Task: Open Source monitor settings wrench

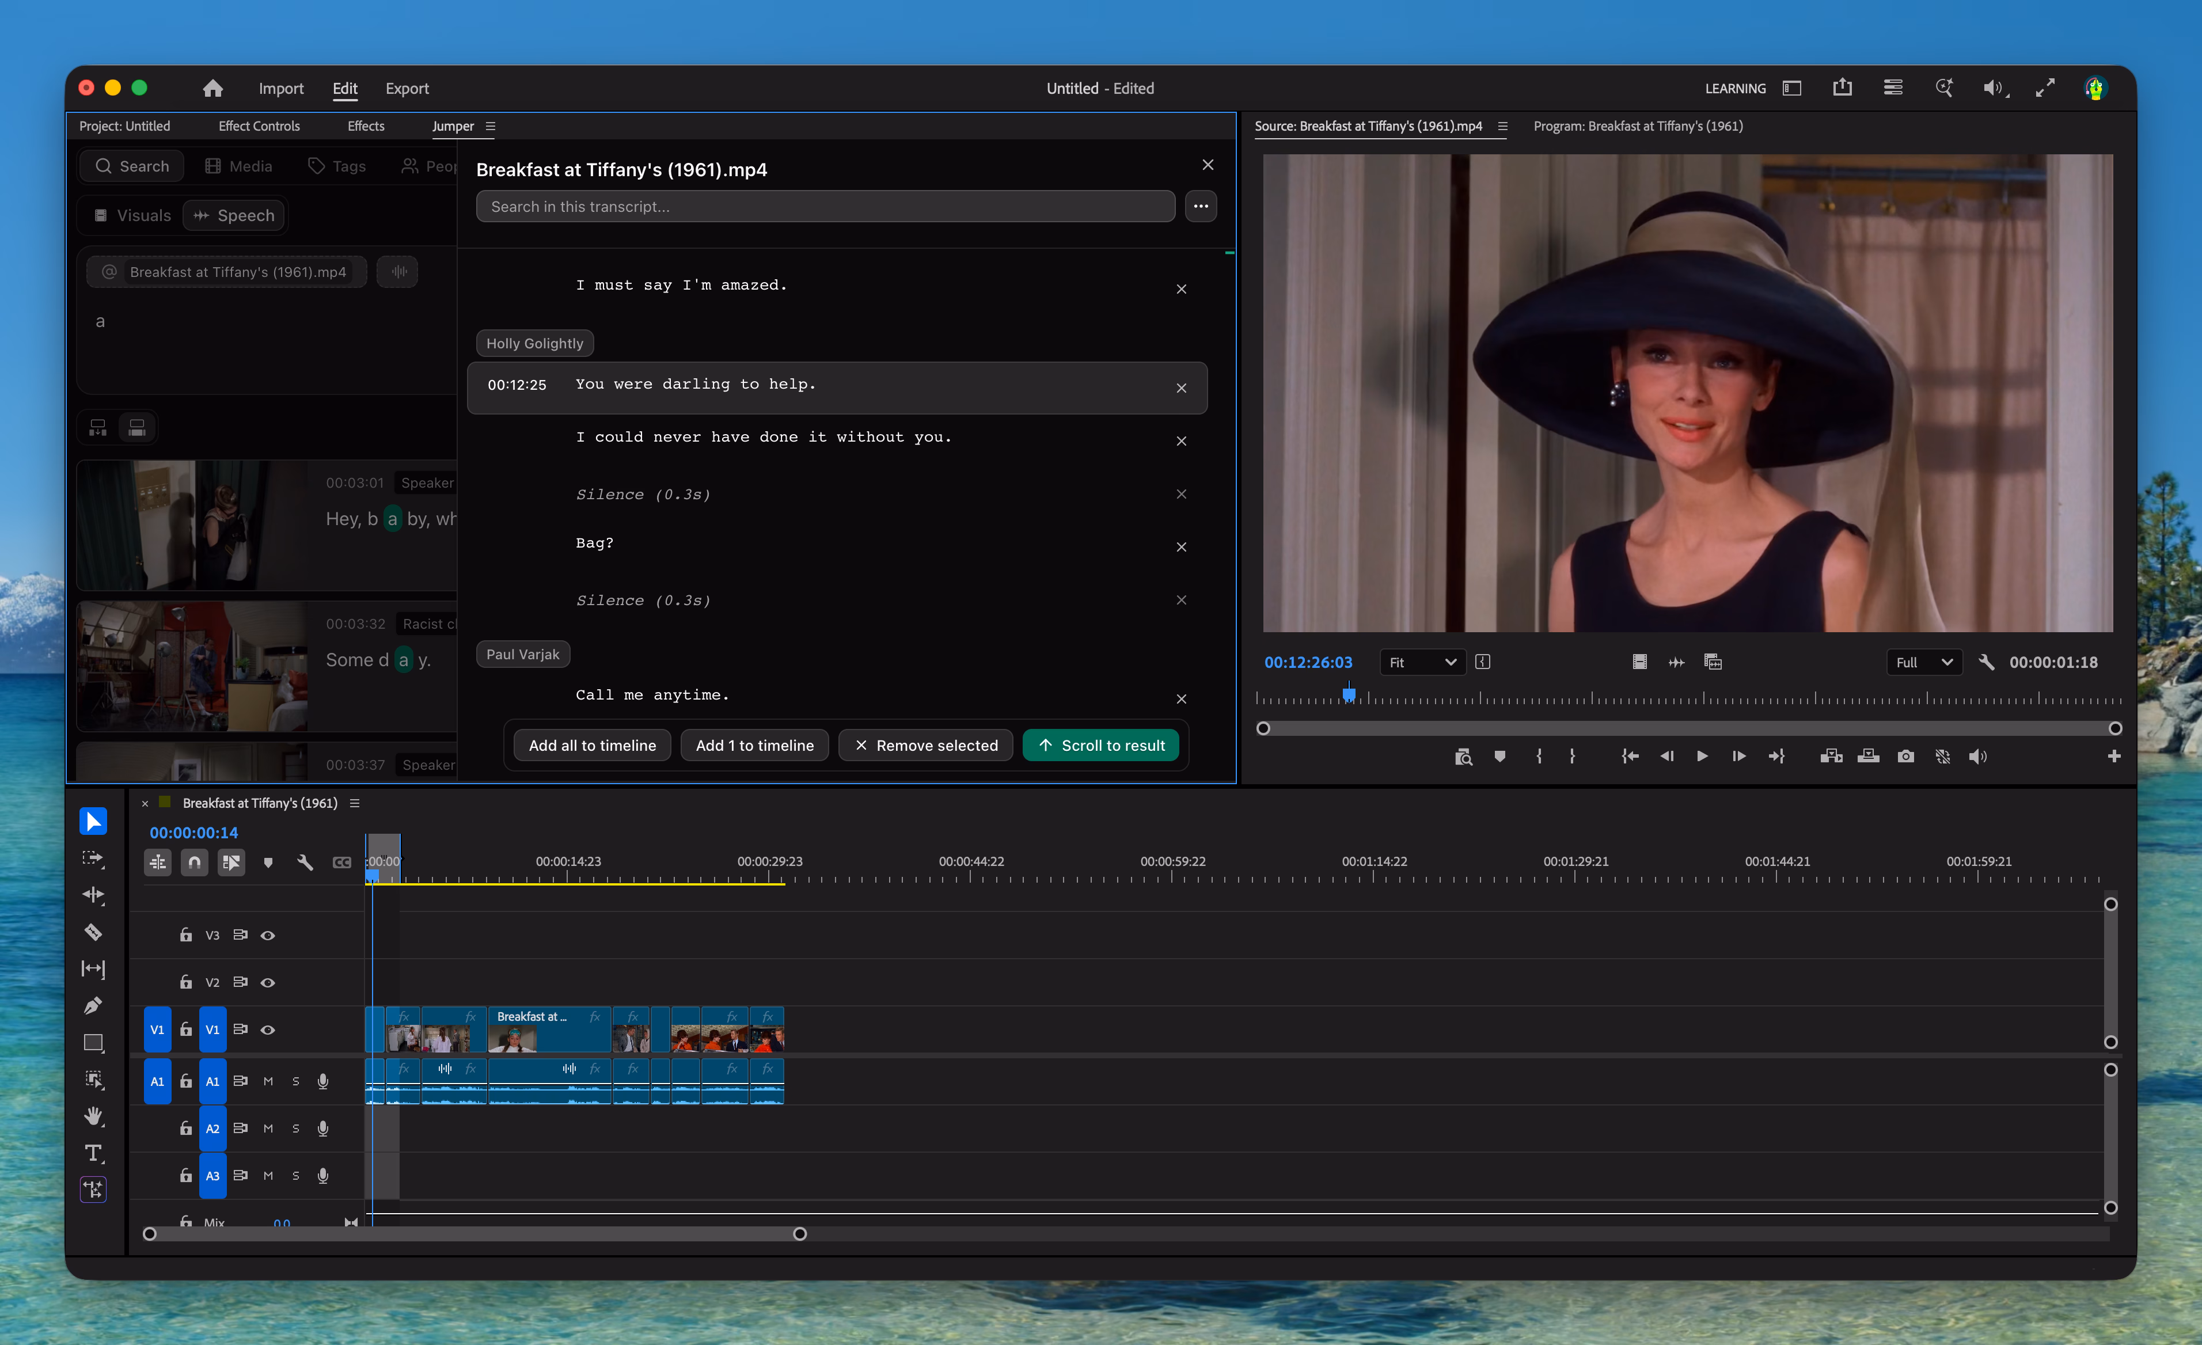Action: pos(1987,662)
